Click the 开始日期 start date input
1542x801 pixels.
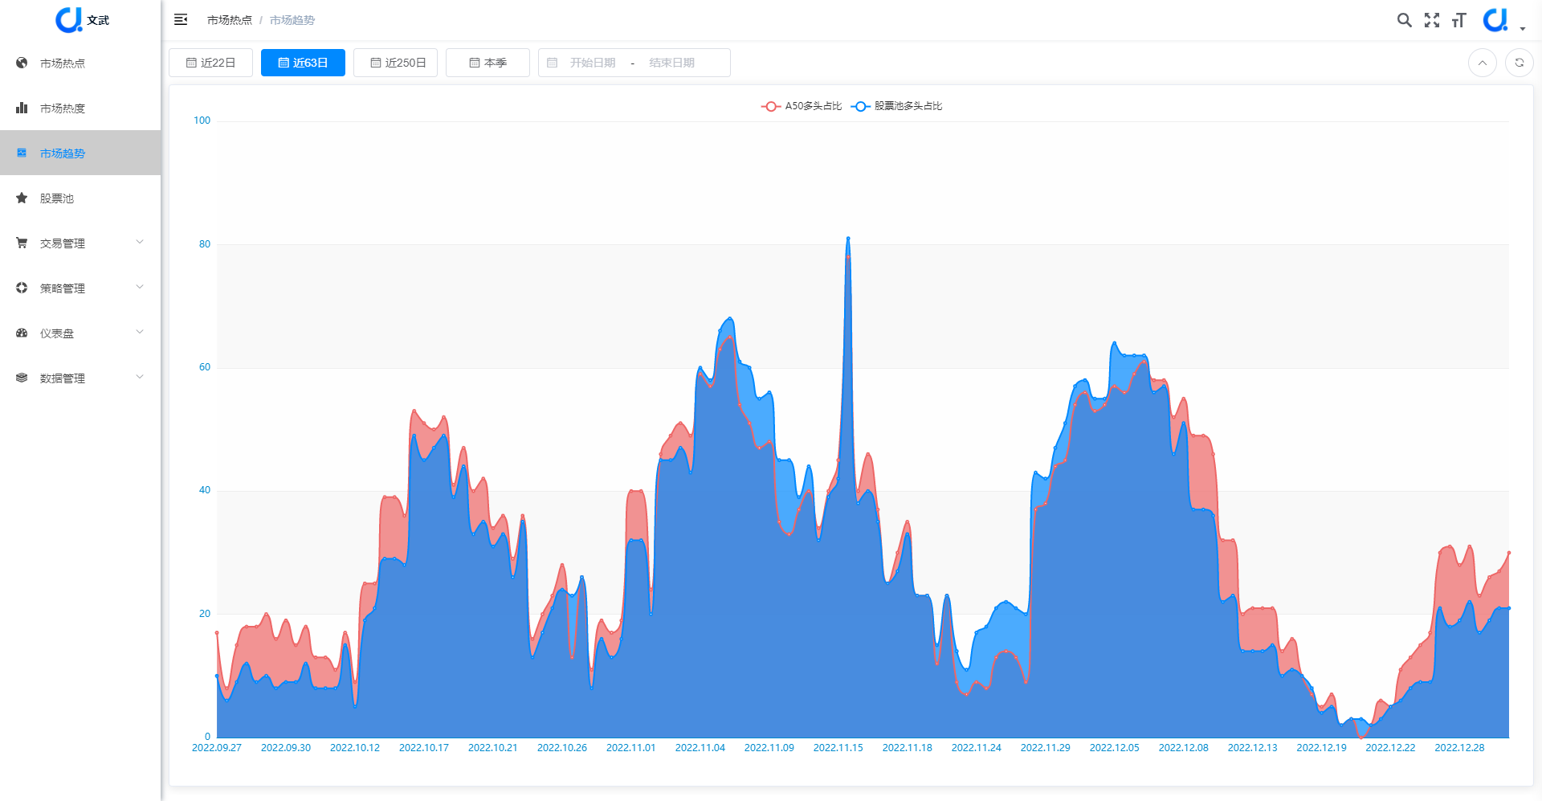pyautogui.click(x=593, y=63)
